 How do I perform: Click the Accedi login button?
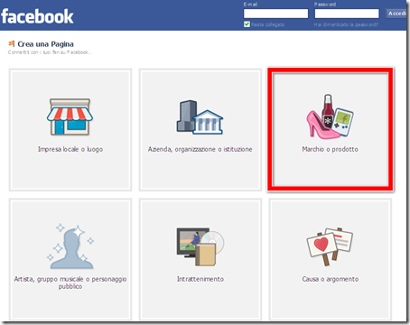click(396, 14)
